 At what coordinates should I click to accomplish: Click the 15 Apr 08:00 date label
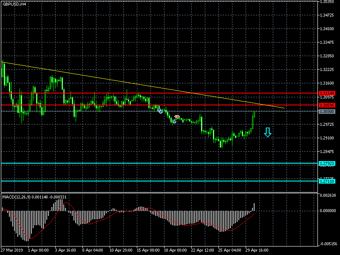point(149,250)
